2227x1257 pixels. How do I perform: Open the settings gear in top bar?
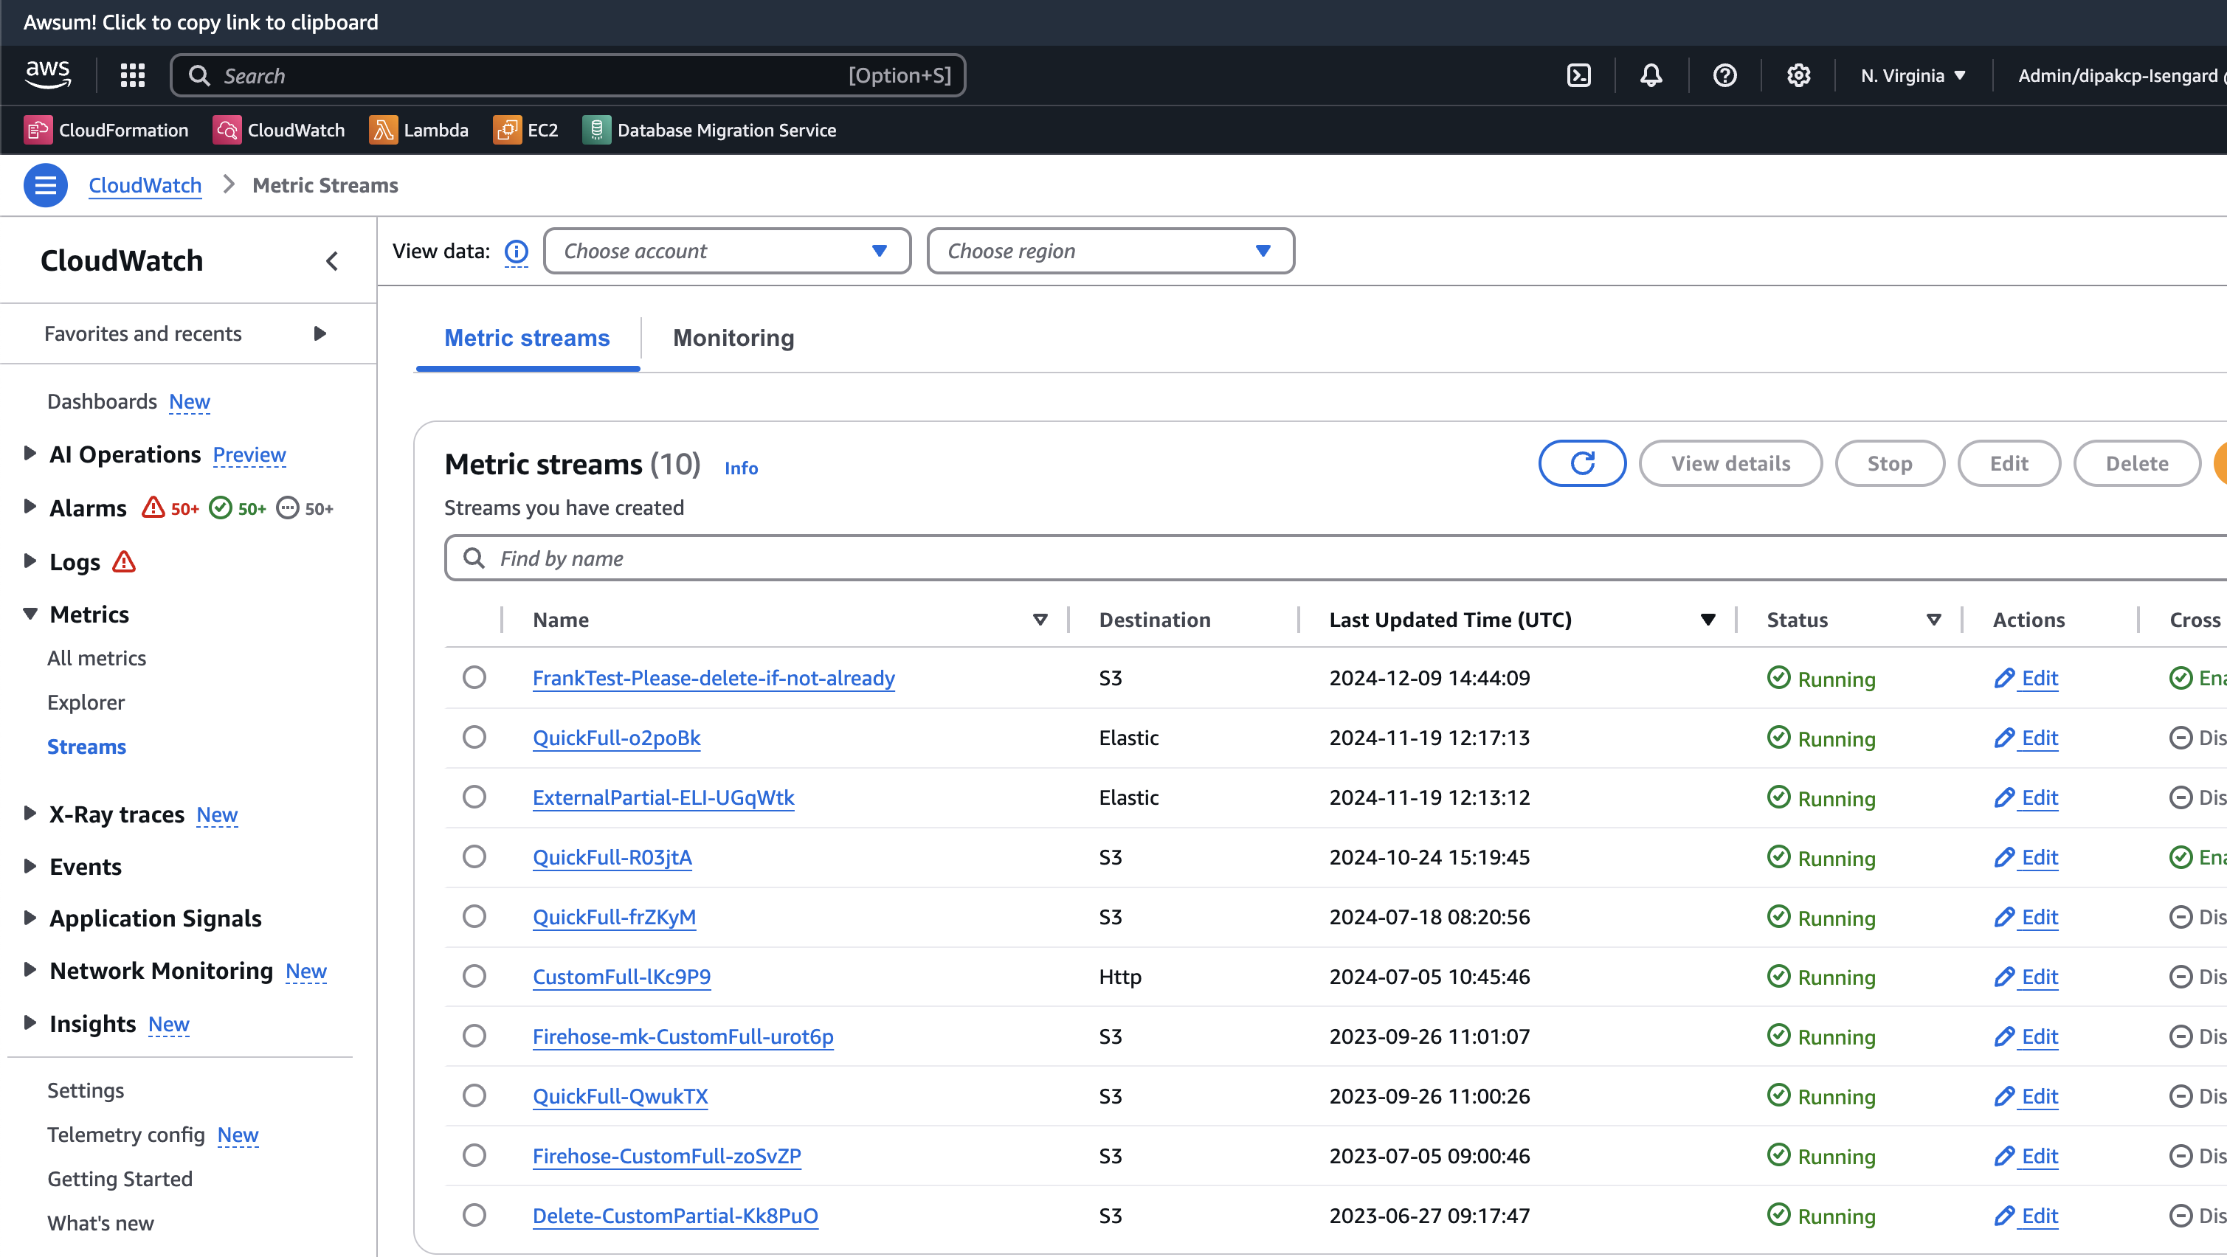tap(1798, 75)
